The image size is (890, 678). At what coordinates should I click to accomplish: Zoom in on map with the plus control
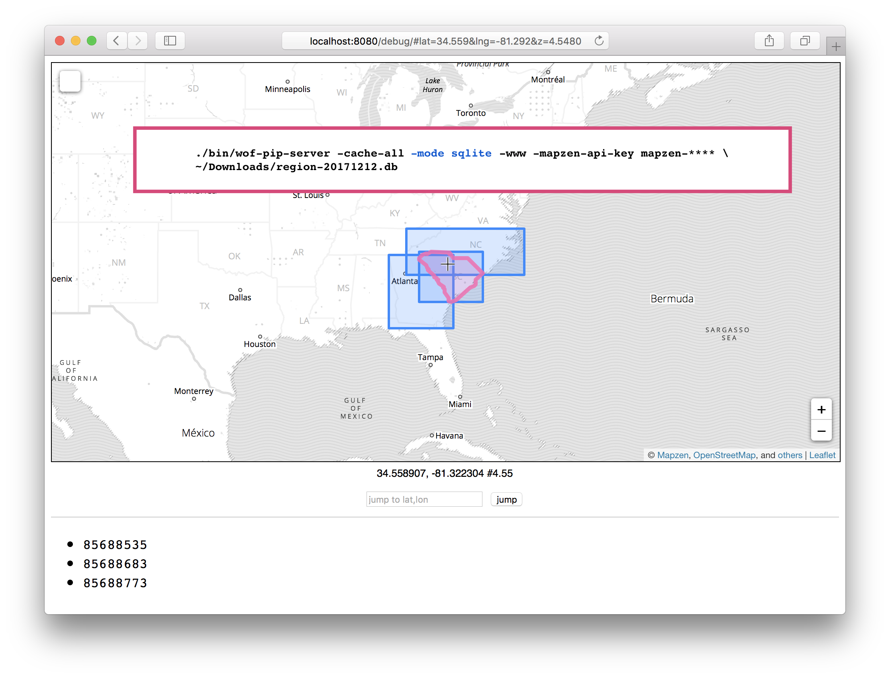[821, 410]
